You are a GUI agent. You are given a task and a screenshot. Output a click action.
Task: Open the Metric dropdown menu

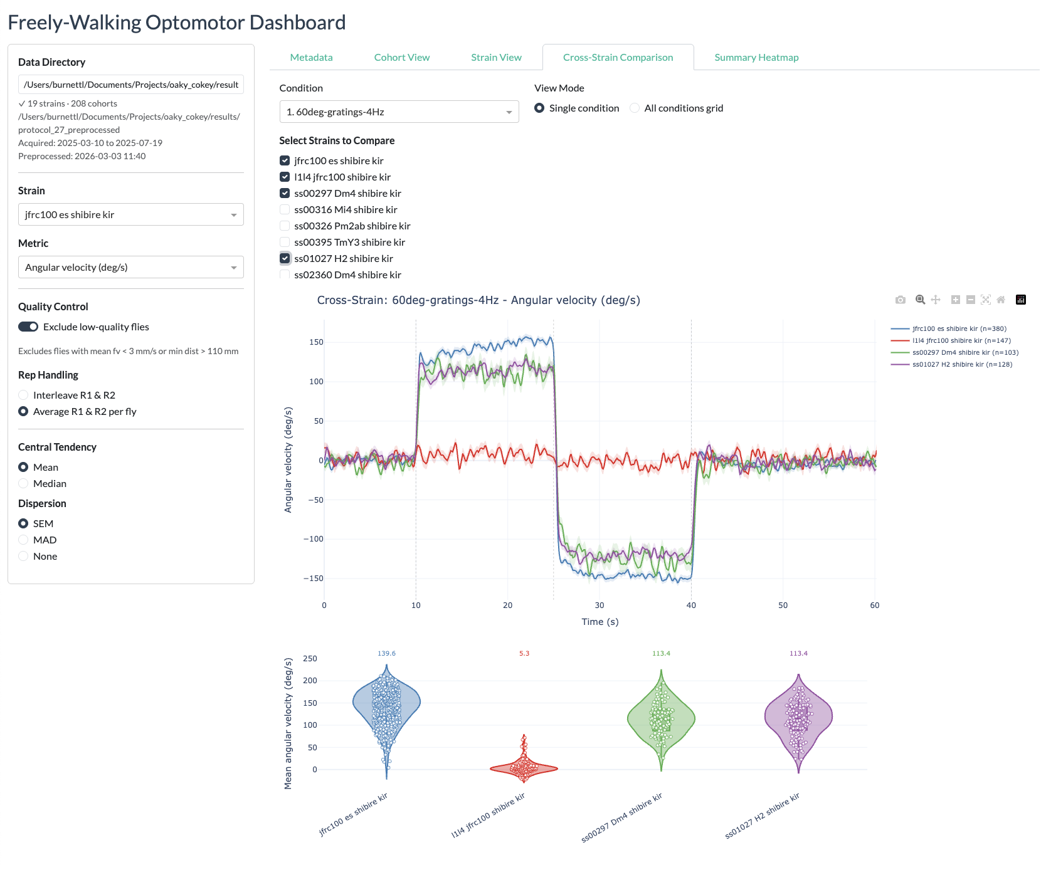[x=130, y=267]
